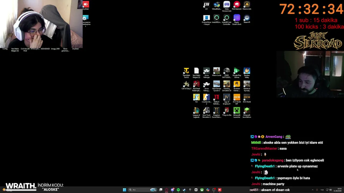Open the Medieval Dynasty shortcut
Screen dimensions: 344x193
[x=247, y=86]
